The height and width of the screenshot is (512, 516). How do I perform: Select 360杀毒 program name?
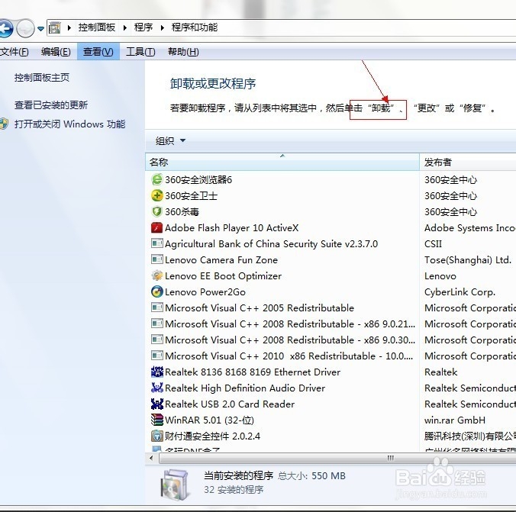182,211
